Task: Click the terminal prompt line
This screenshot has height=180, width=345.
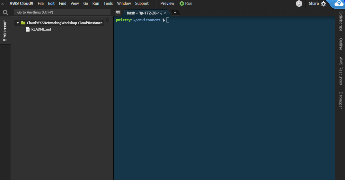Action: click(x=142, y=20)
